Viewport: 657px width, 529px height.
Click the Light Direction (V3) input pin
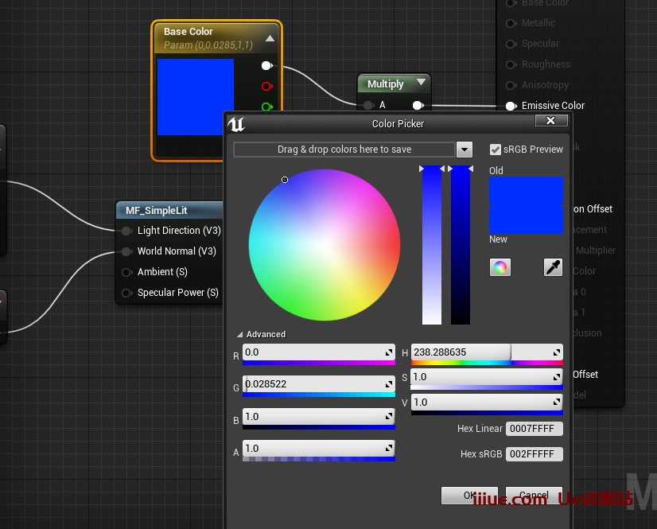click(x=126, y=231)
